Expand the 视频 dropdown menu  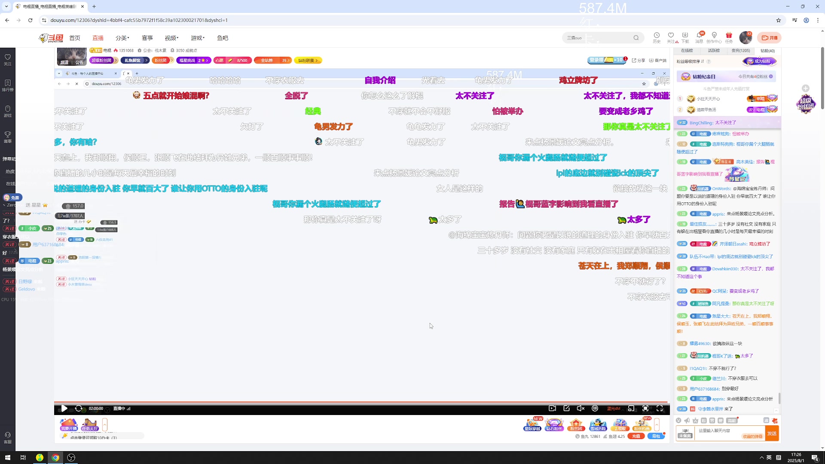pyautogui.click(x=171, y=38)
